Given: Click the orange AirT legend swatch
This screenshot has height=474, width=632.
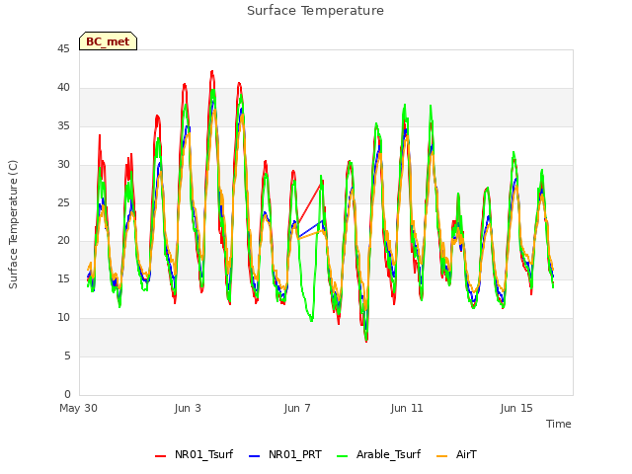Looking at the screenshot, I should [x=442, y=456].
